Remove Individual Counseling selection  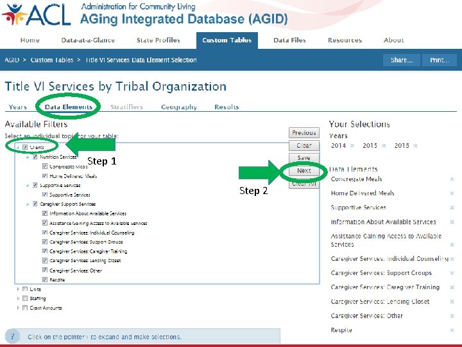[452, 259]
